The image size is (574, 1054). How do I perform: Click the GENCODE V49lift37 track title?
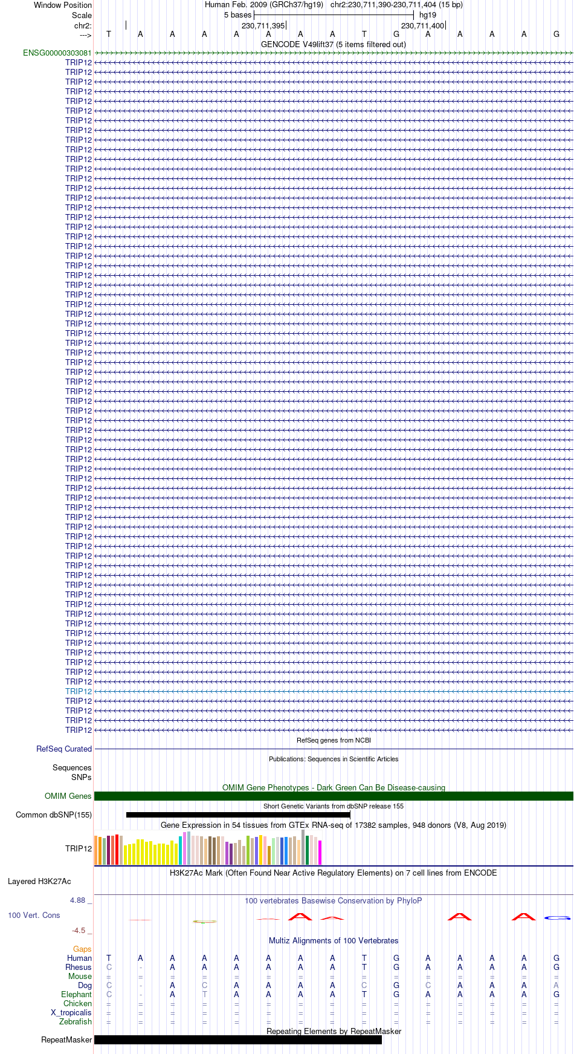pyautogui.click(x=334, y=44)
